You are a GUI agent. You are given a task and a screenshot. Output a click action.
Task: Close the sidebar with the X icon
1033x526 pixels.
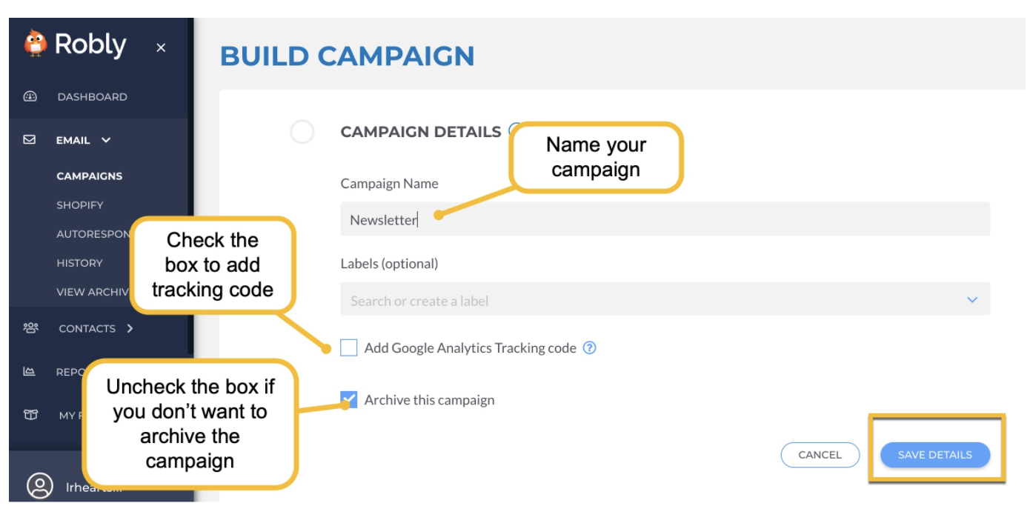[x=161, y=48]
